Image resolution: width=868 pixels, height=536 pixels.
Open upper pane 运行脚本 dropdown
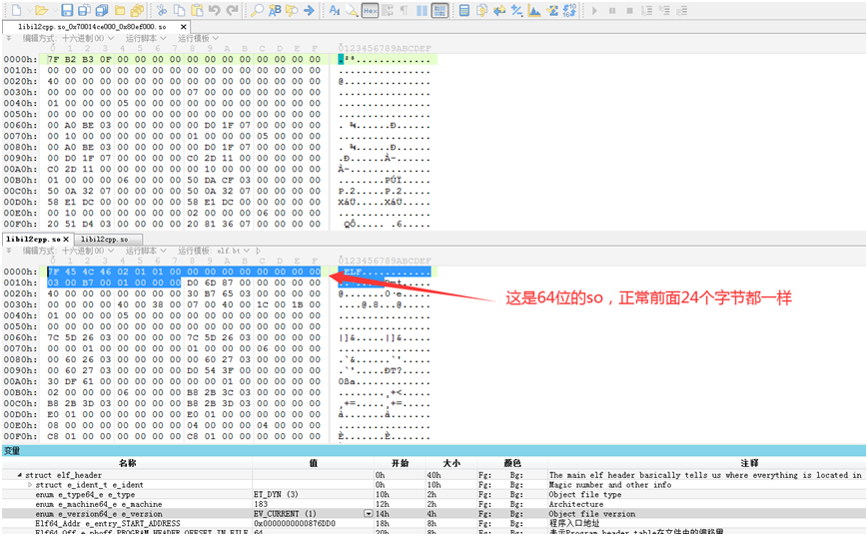point(146,38)
